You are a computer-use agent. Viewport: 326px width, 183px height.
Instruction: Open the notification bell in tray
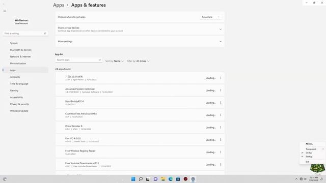click(321, 179)
